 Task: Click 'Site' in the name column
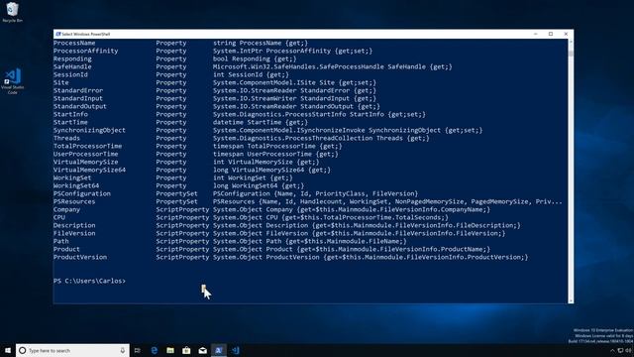[61, 82]
